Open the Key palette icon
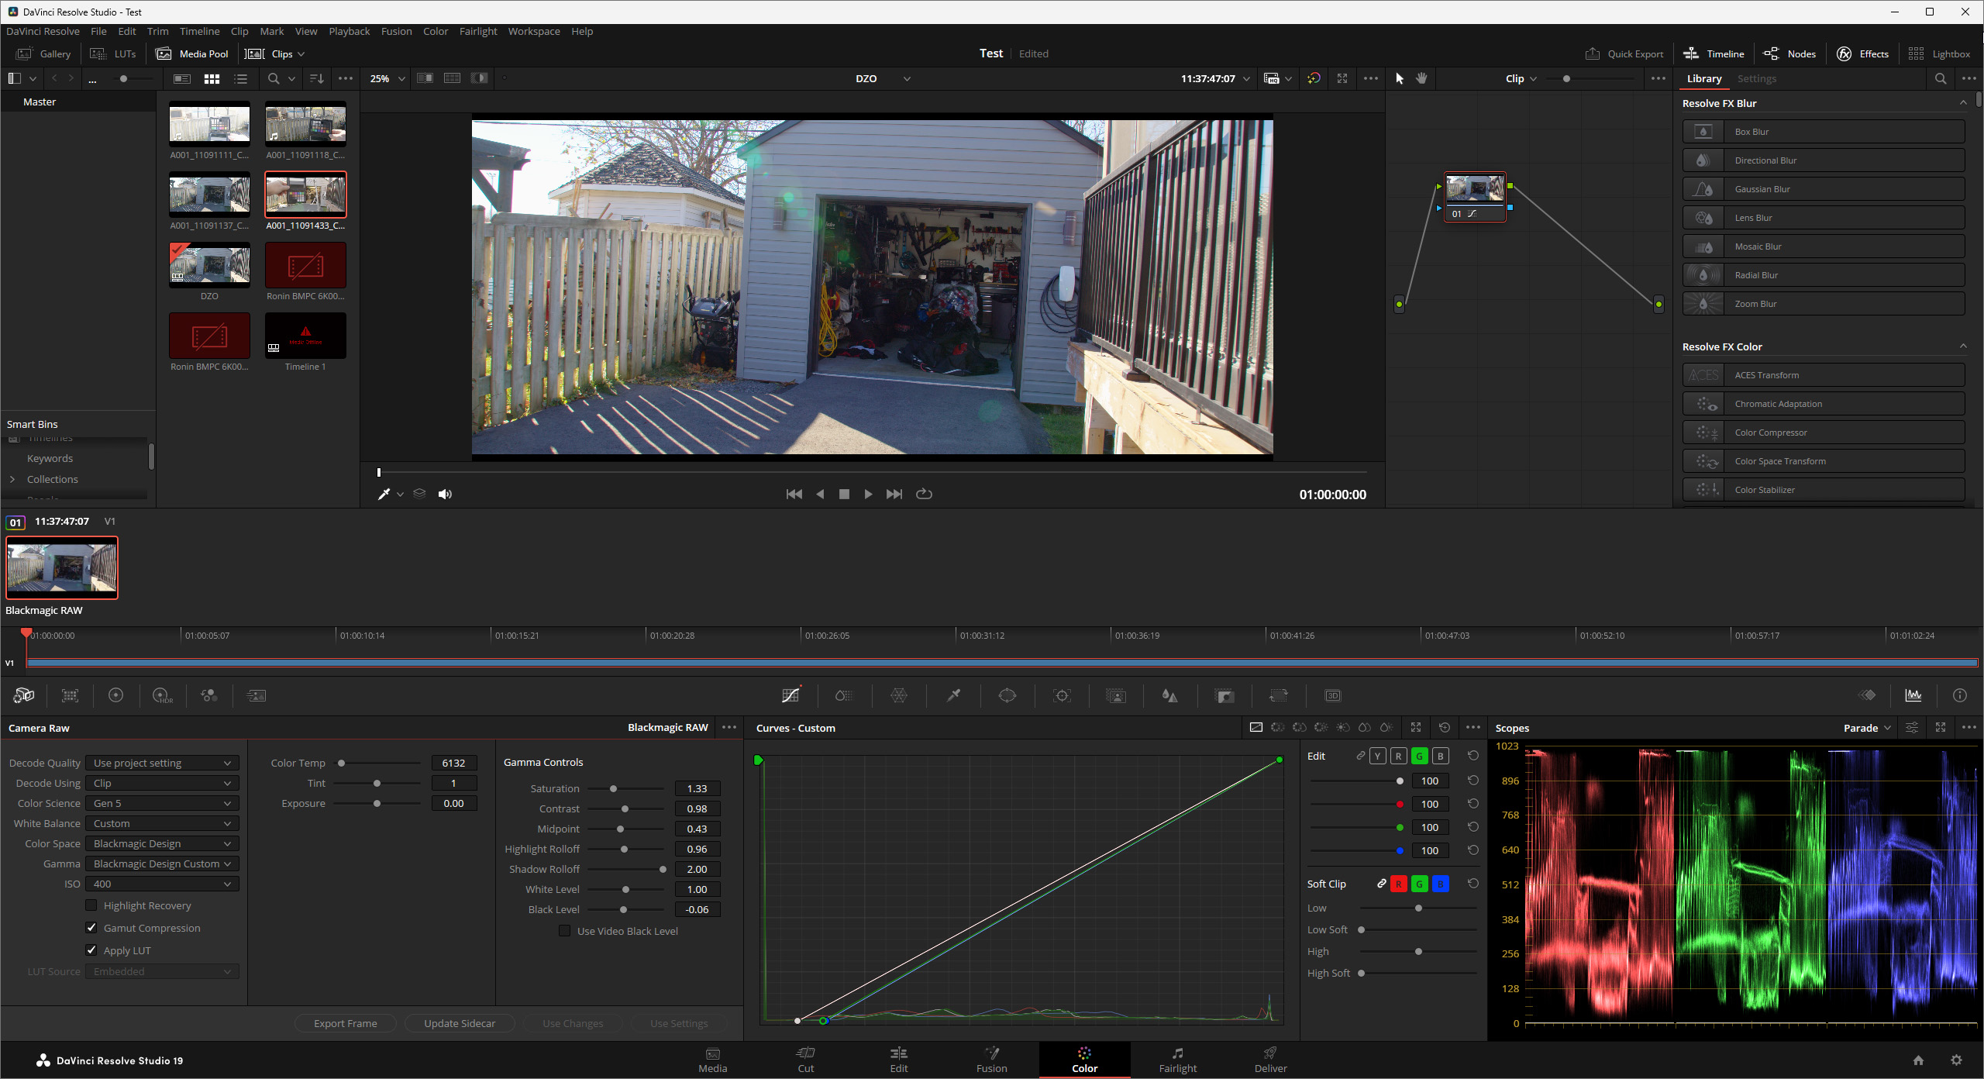Viewport: 1984px width, 1079px height. pyautogui.click(x=1224, y=695)
